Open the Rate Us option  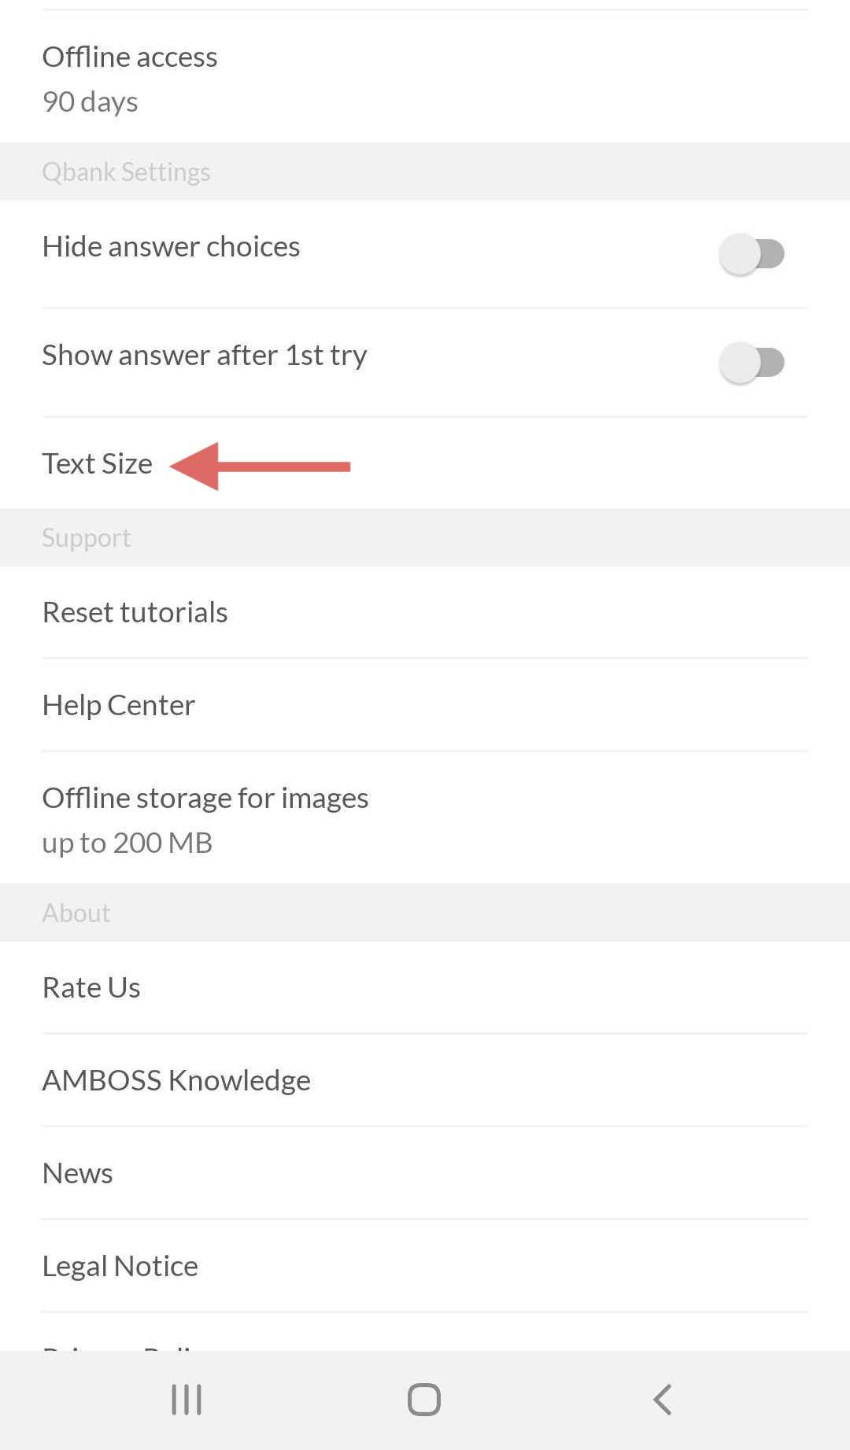pyautogui.click(x=91, y=987)
